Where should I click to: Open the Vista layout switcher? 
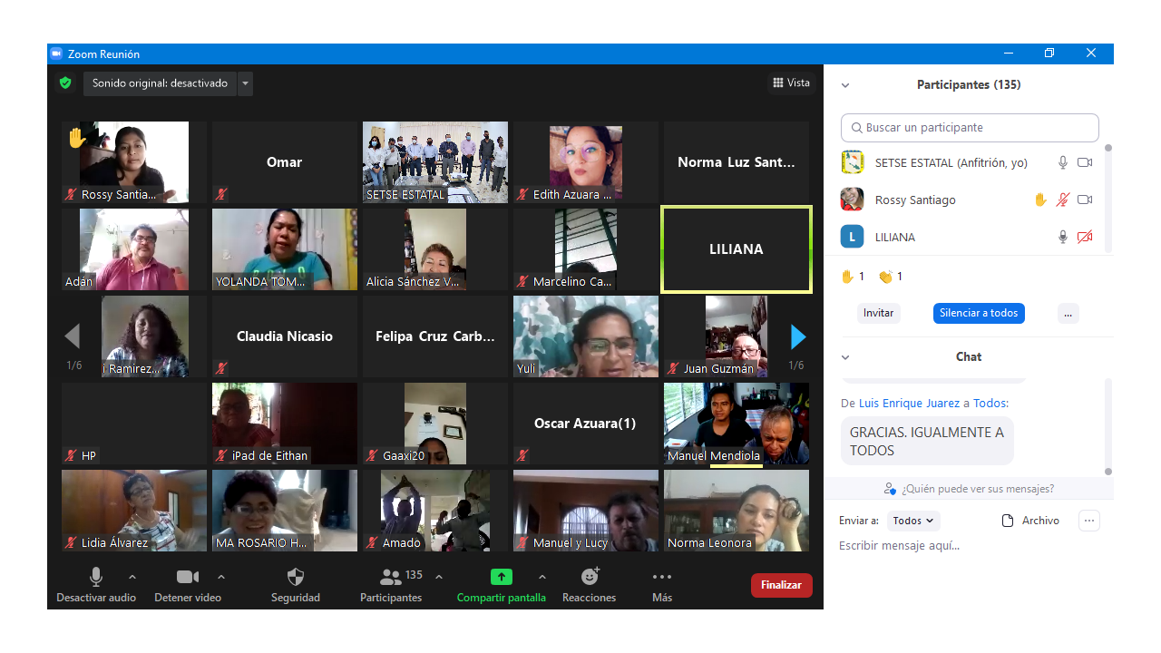(791, 83)
